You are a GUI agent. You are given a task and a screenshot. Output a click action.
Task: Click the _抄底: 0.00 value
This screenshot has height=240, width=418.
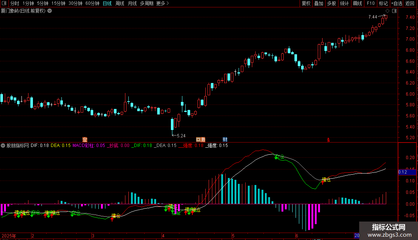coord(118,145)
